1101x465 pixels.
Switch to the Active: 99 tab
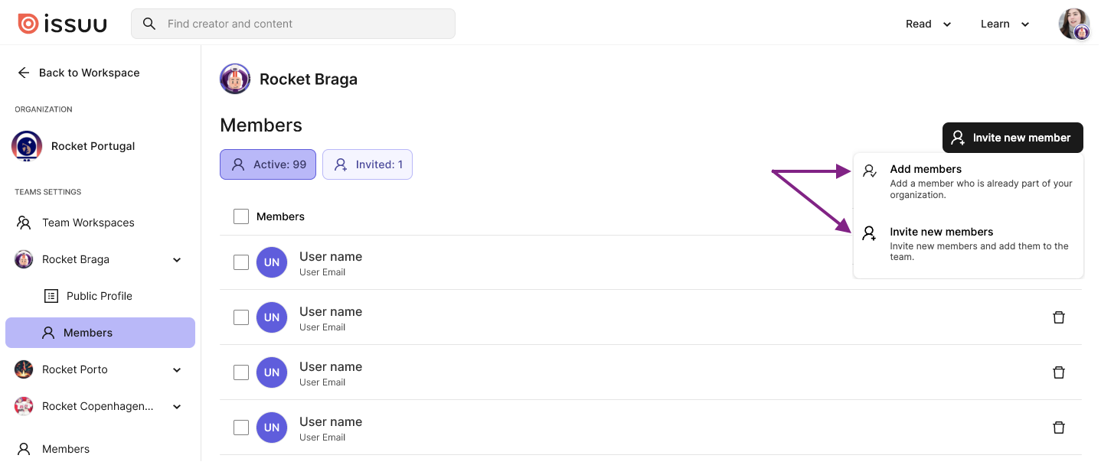click(x=268, y=164)
